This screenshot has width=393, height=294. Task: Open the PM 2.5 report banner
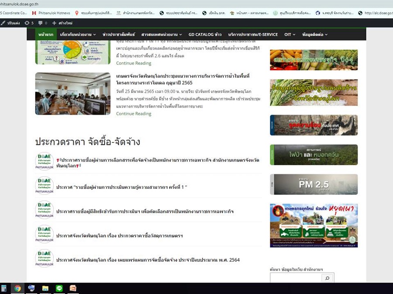coord(314,184)
